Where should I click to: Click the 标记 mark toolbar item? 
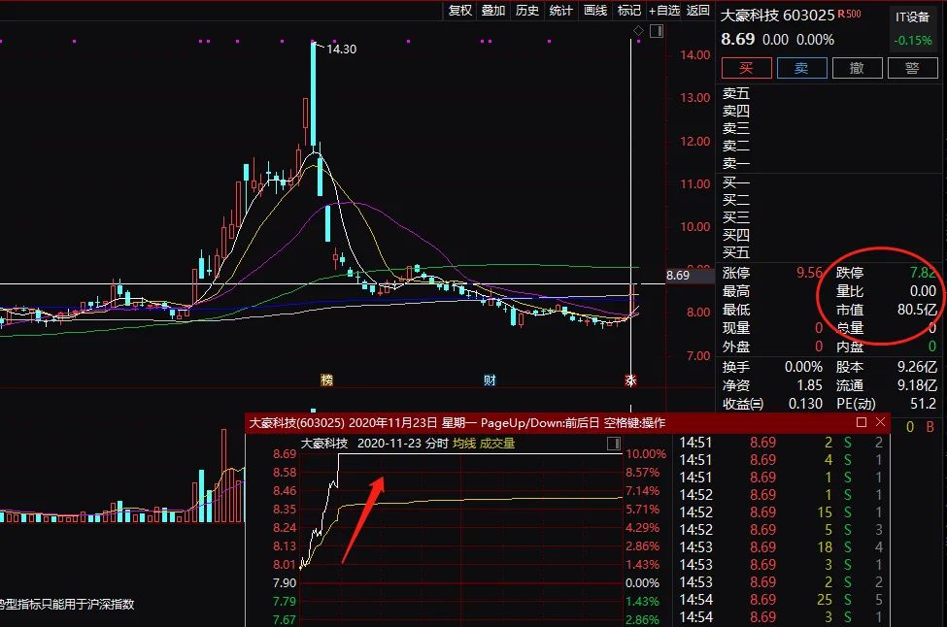629,11
